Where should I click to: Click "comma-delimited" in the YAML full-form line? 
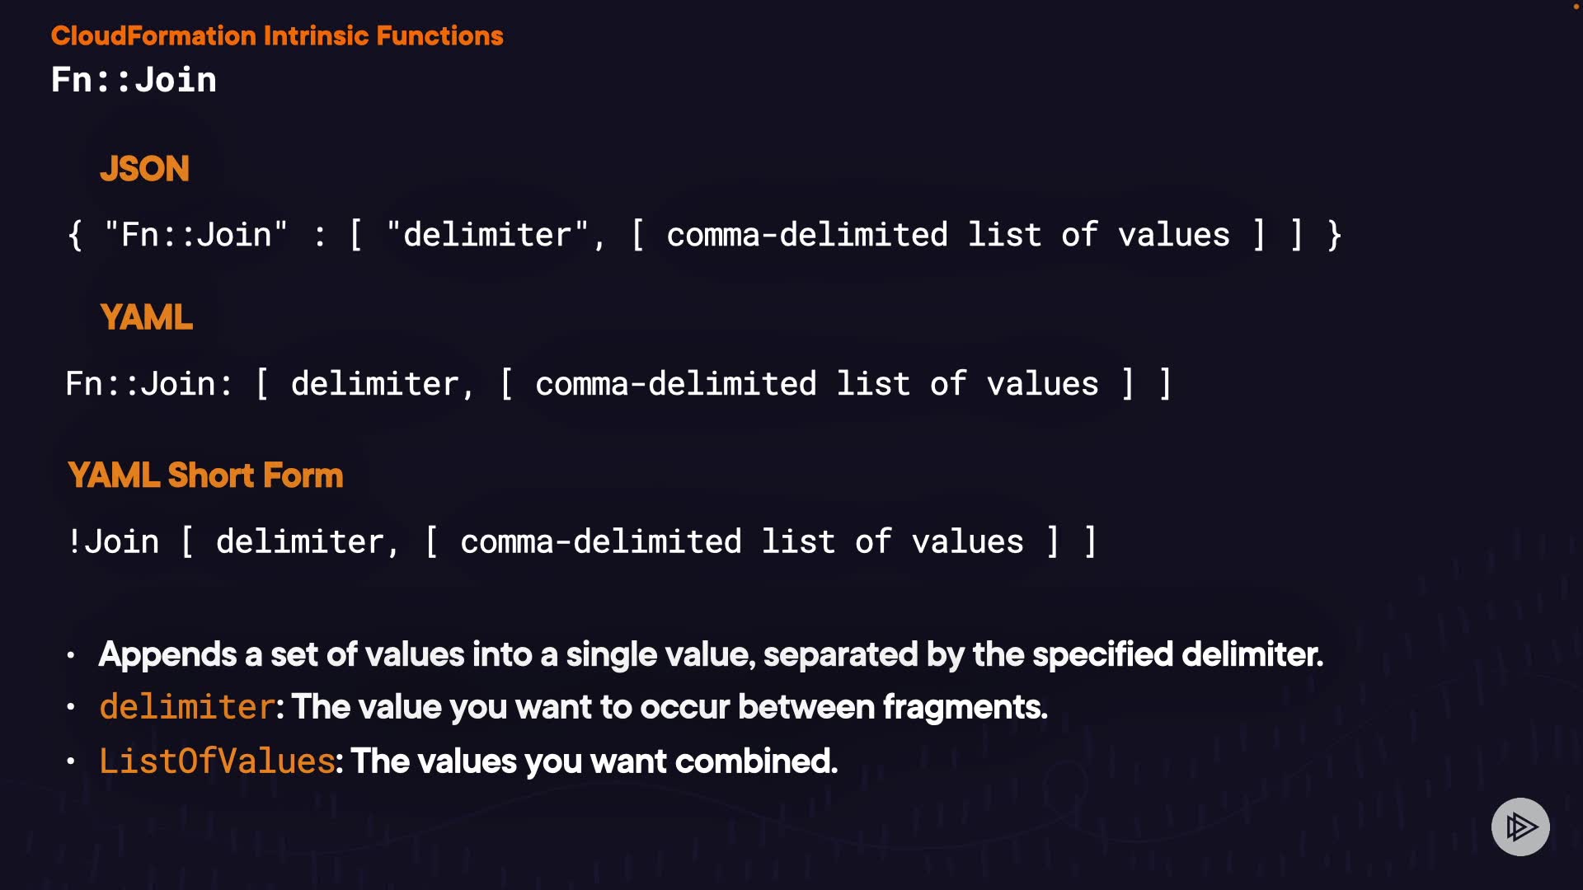(x=675, y=384)
